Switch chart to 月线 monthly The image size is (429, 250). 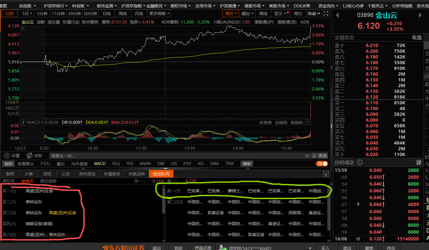pos(139,13)
